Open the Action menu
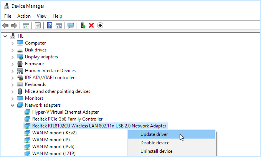This screenshot has height=157, width=261. point(24,16)
